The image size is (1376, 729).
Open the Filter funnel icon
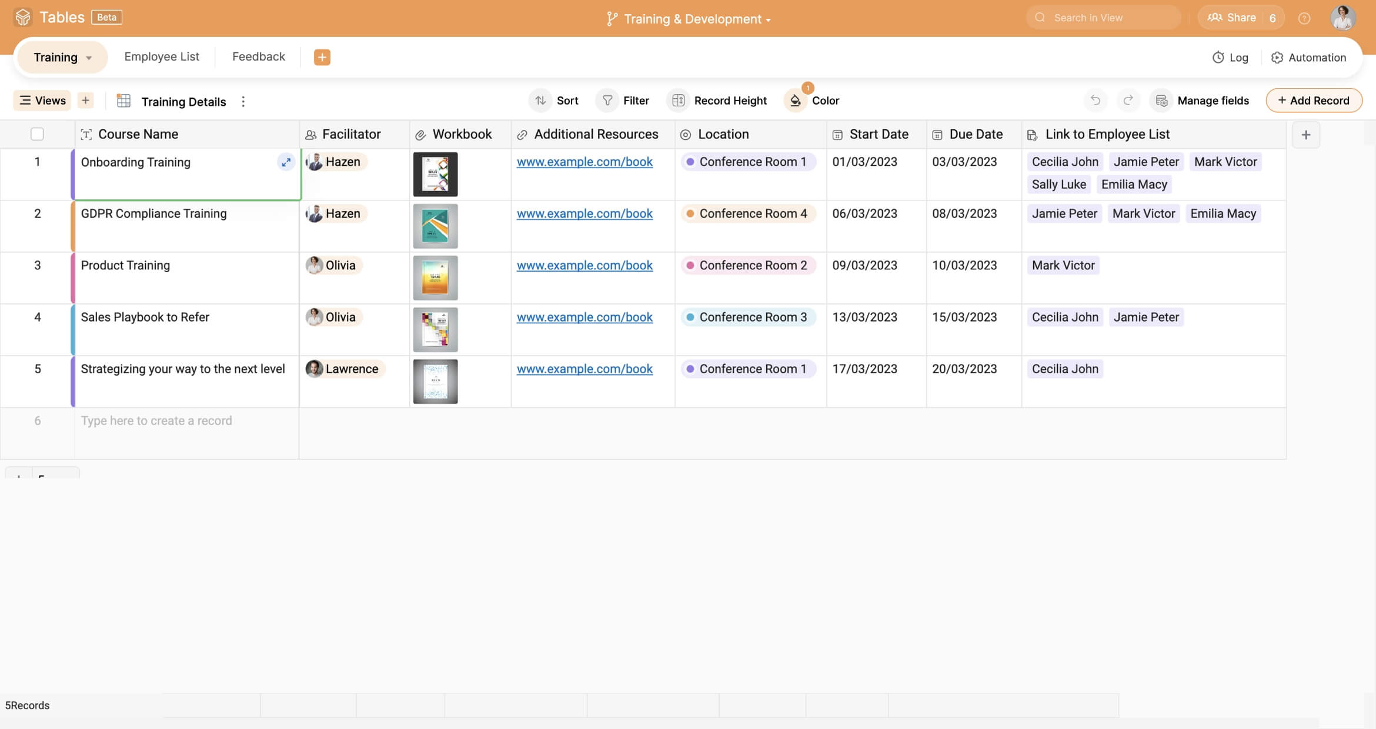(607, 101)
